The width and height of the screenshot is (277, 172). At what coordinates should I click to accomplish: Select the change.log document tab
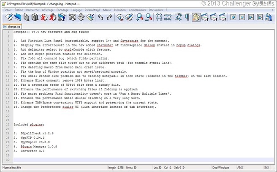point(14,26)
